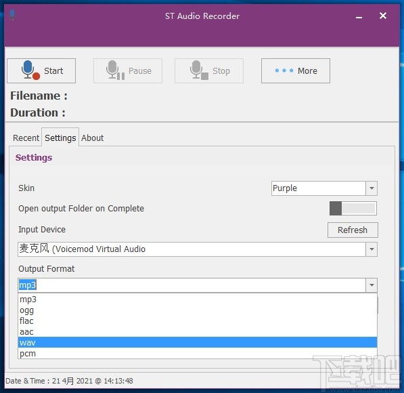The image size is (404, 393).
Task: Choose flac from the format list
Action: (198, 321)
